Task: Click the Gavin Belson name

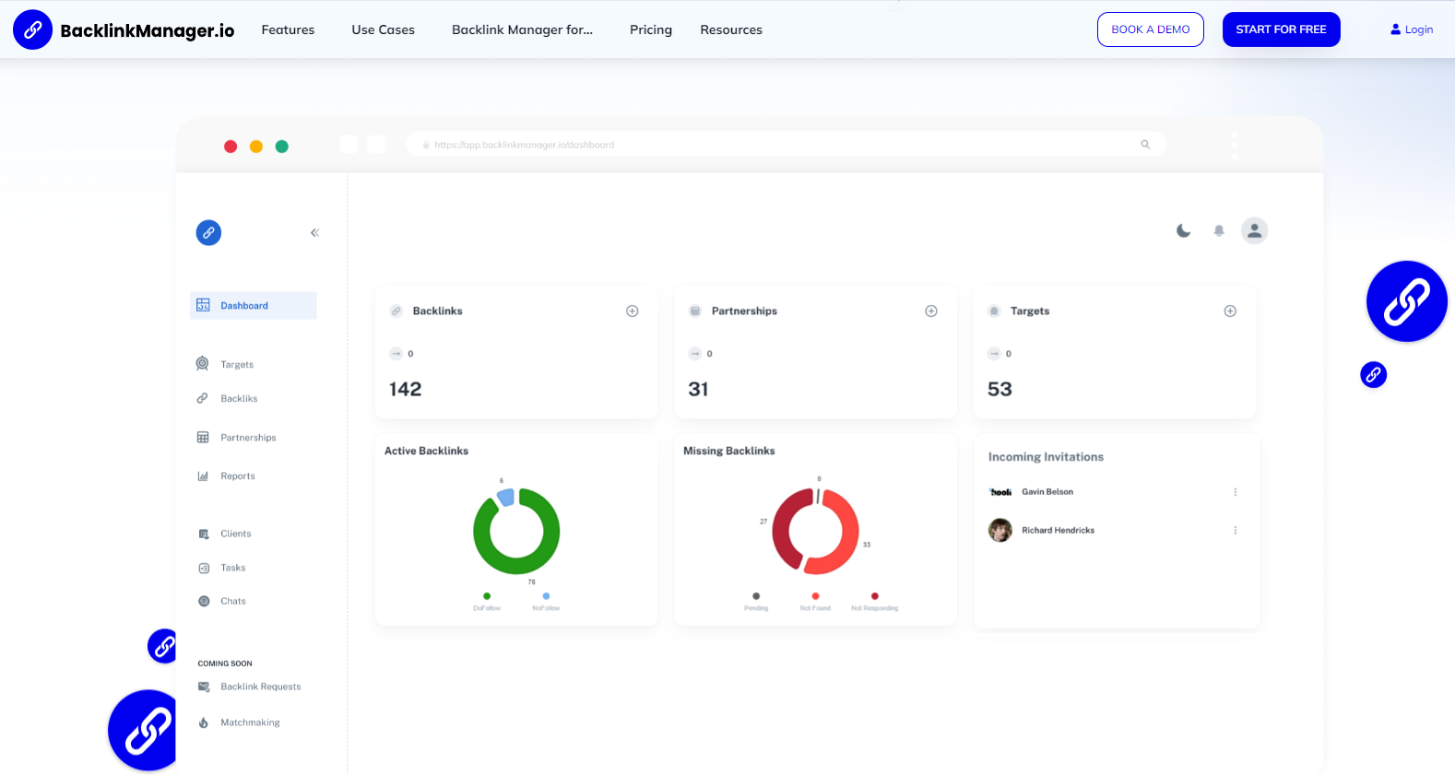Action: coord(1047,492)
